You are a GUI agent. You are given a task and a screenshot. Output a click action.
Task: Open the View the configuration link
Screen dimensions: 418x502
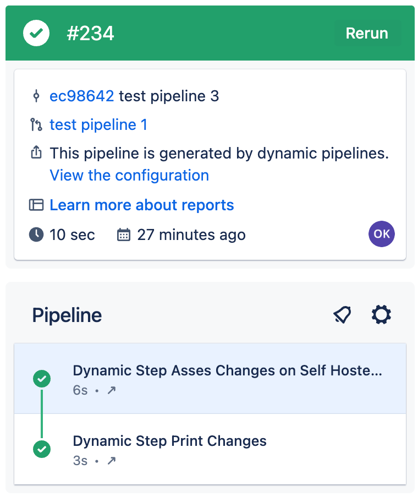point(129,176)
